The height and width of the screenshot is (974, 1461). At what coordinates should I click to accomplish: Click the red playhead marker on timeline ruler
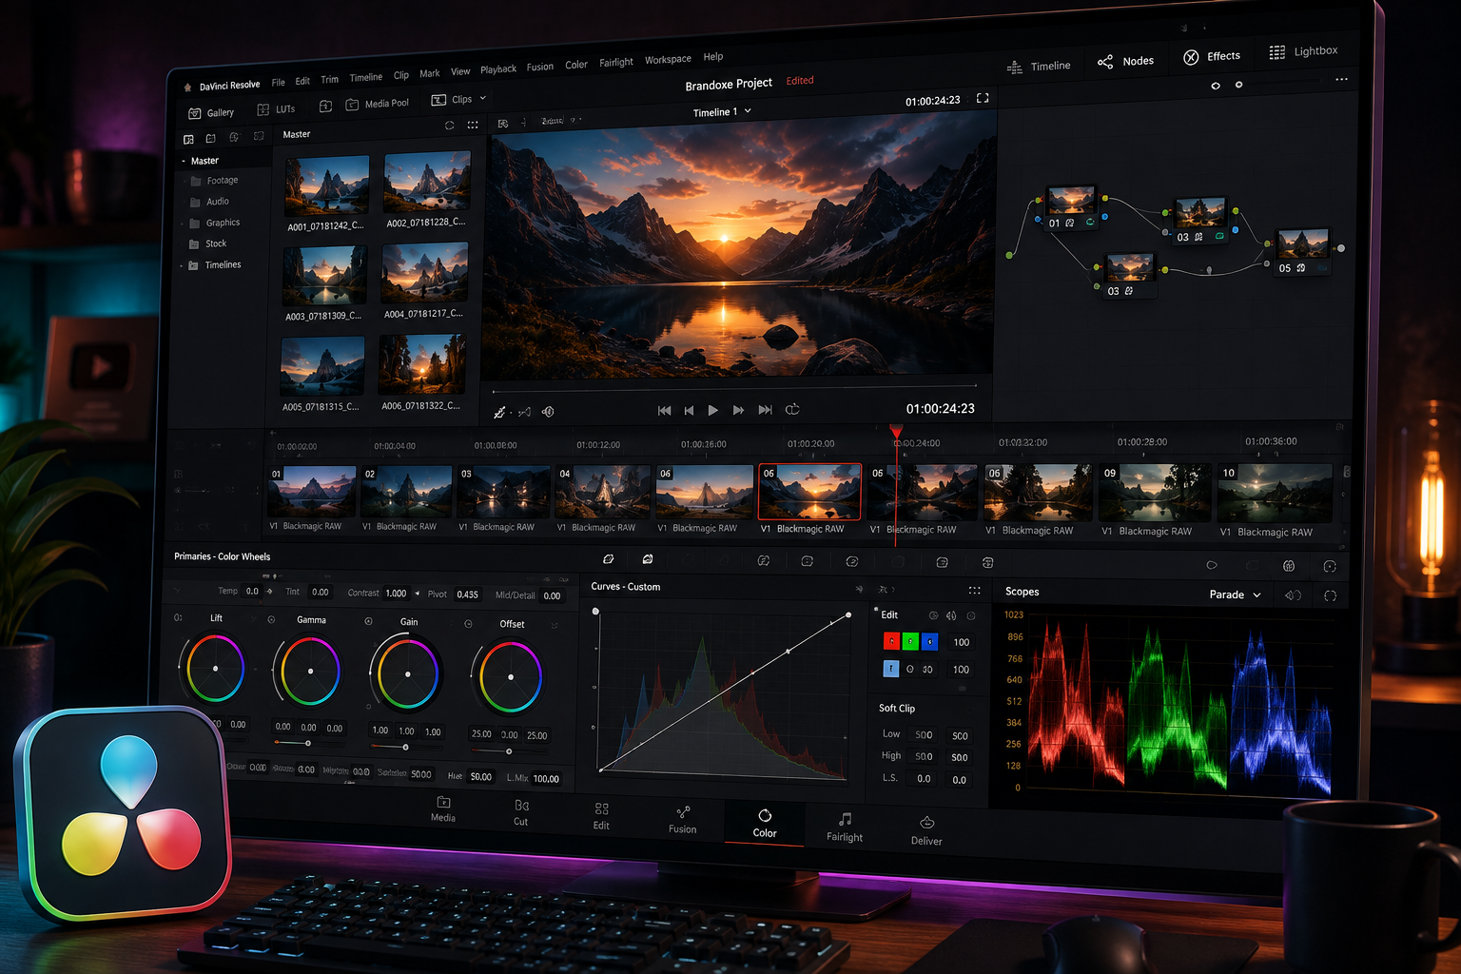point(896,432)
